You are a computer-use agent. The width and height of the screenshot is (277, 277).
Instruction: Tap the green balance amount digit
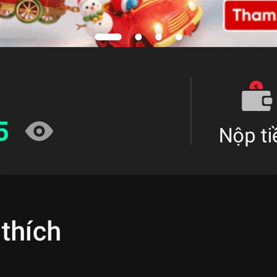(x=4, y=131)
